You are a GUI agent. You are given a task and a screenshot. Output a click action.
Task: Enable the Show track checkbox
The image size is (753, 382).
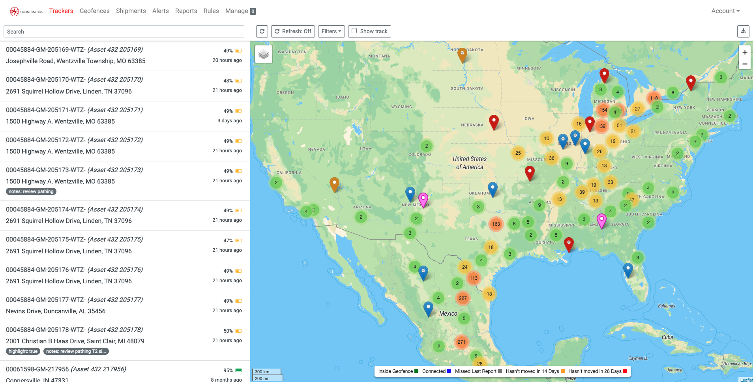[x=354, y=31]
